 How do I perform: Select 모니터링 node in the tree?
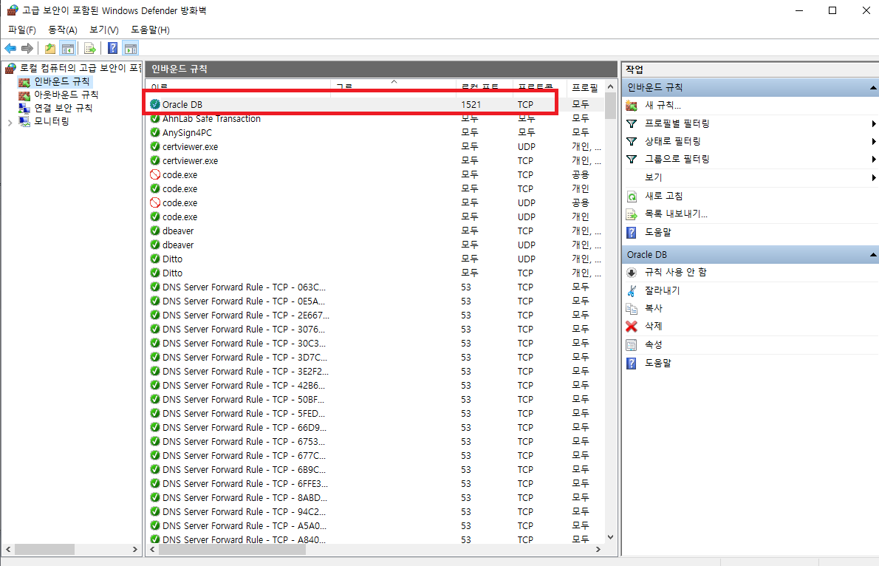pyautogui.click(x=44, y=121)
